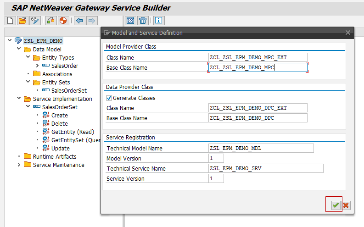364x227 pixels.
Task: Click the Create new project icon
Action: 10,21
